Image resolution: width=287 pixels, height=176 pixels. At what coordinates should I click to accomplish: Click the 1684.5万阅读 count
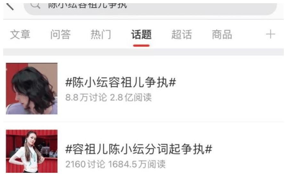coord(137,164)
